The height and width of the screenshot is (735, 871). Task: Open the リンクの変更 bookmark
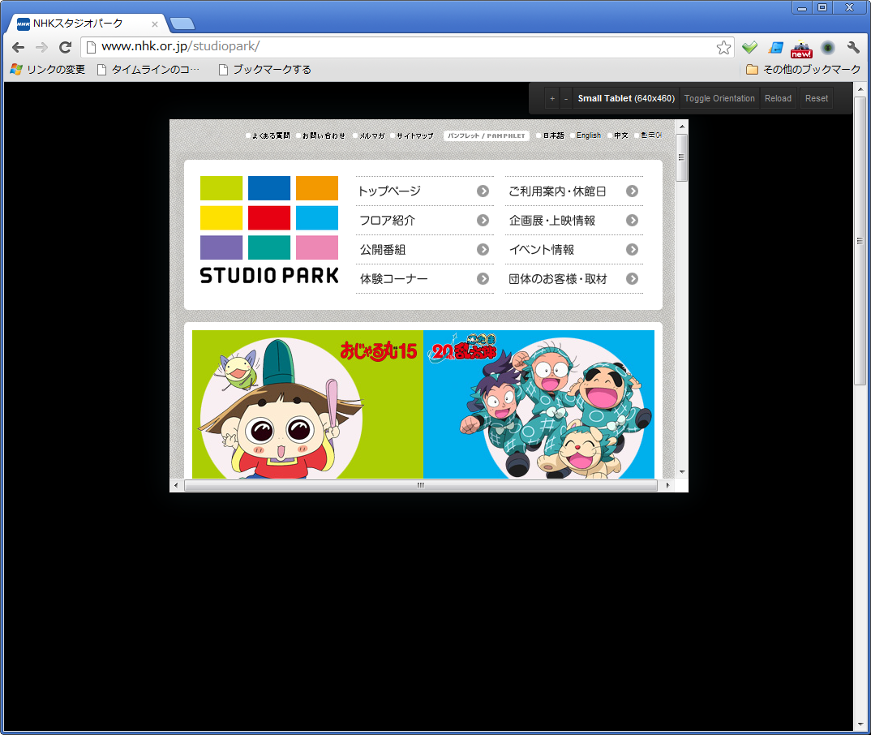[x=48, y=70]
